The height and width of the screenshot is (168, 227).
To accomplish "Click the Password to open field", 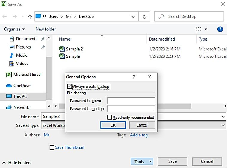I will coord(131,101).
